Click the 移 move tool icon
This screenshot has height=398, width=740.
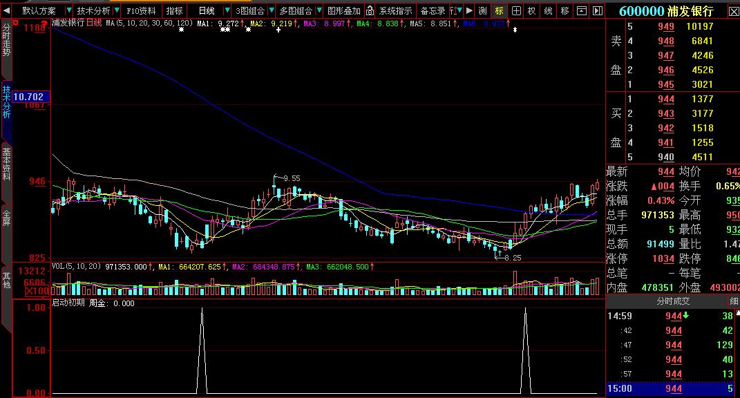[x=565, y=10]
